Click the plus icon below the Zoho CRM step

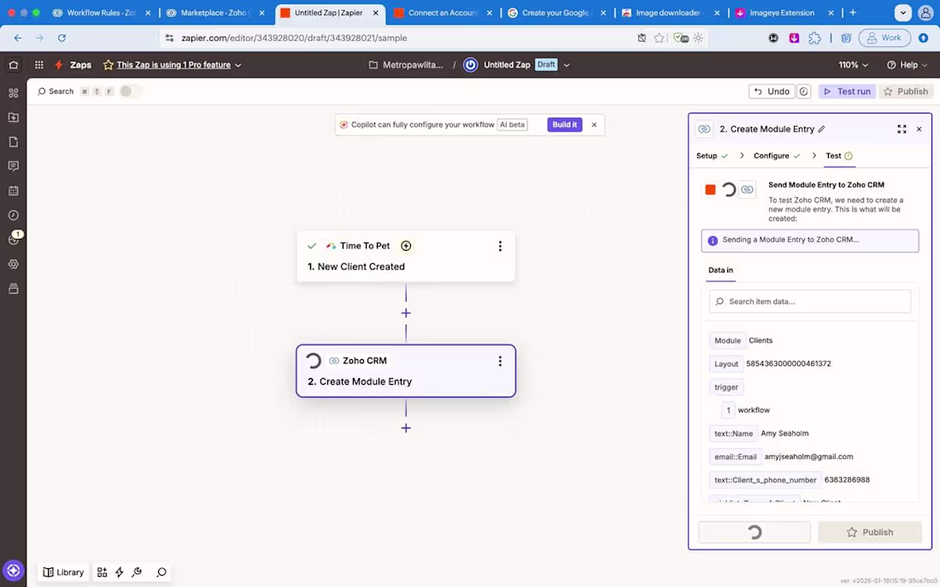coord(406,427)
